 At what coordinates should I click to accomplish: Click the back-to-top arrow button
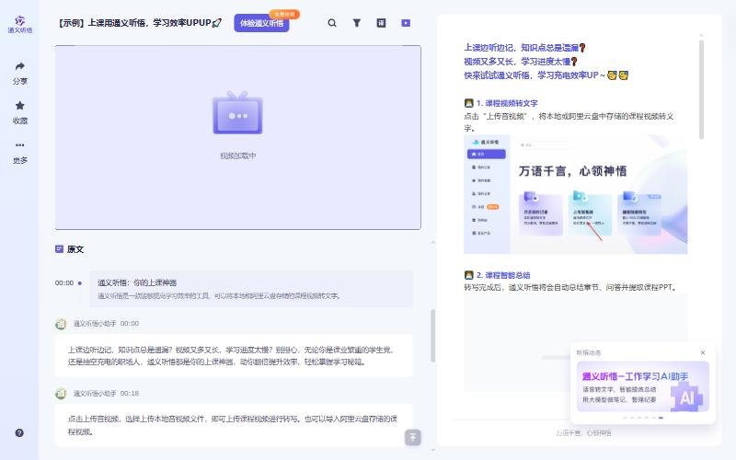(x=412, y=438)
